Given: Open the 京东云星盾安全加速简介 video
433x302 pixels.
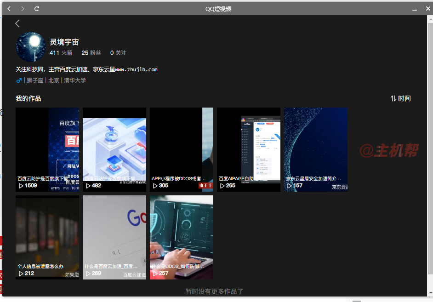Looking at the screenshot, I should (316, 149).
